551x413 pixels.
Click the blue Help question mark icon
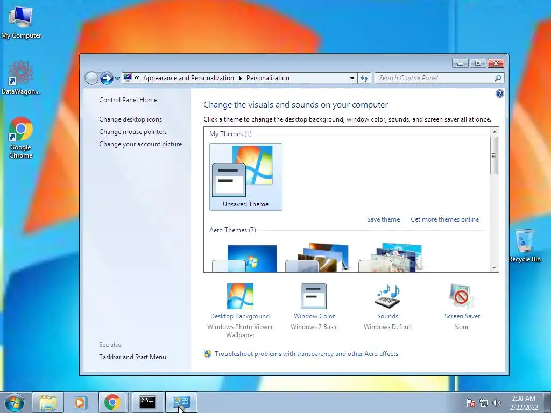(499, 94)
